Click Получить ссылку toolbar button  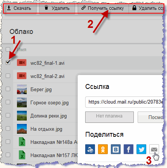[103, 8]
